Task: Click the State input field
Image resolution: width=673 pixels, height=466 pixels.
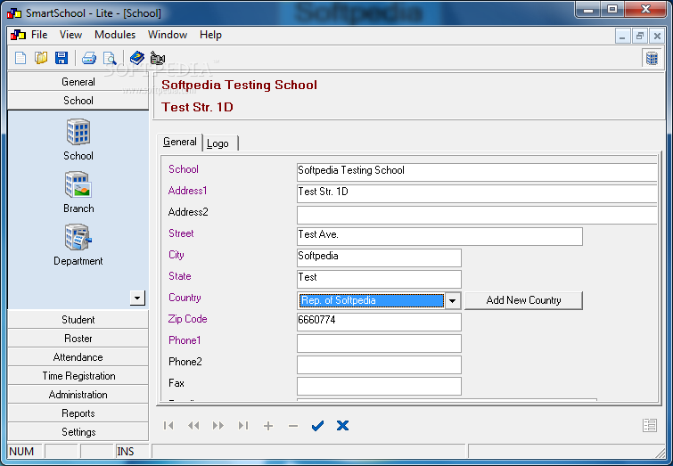Action: tap(379, 280)
